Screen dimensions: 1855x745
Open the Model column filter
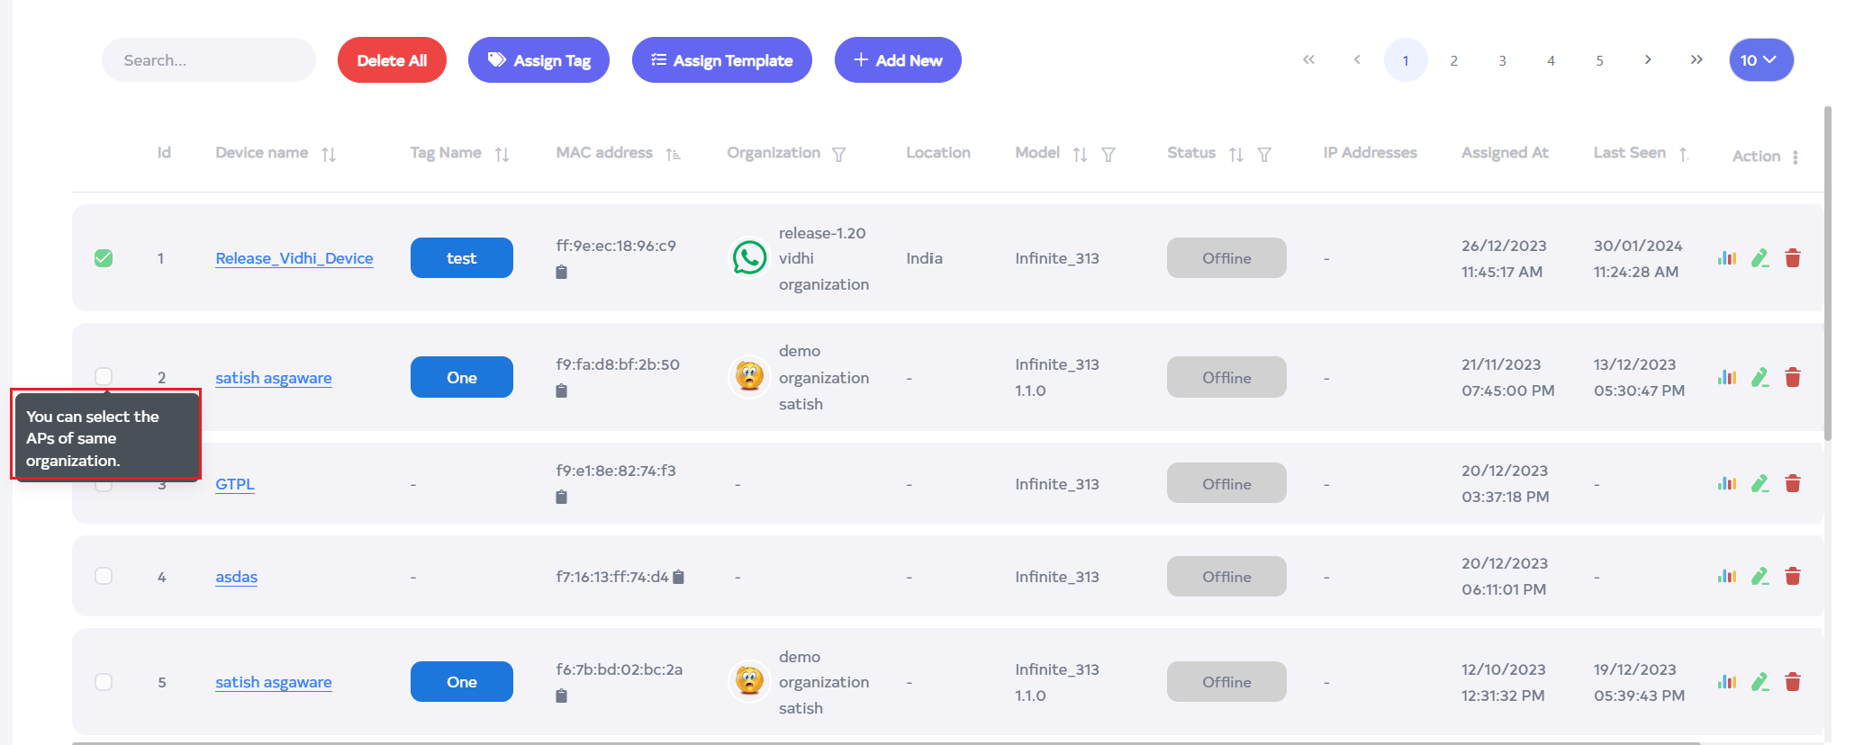1108,155
